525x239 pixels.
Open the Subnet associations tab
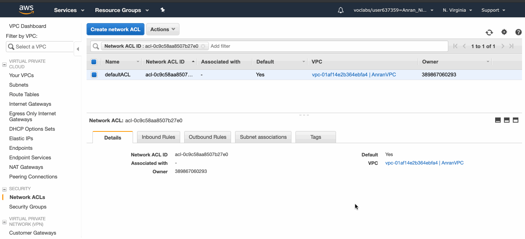pyautogui.click(x=263, y=137)
